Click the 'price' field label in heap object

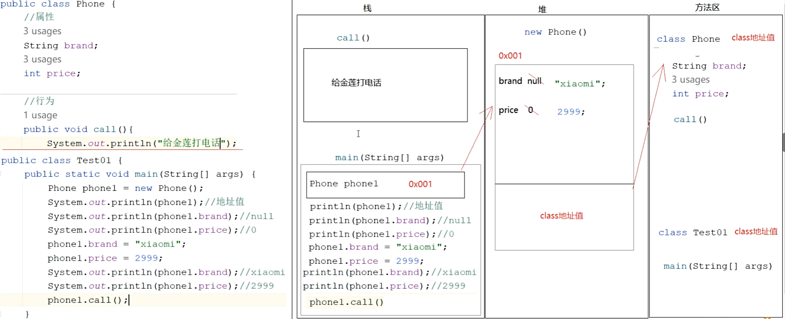508,110
